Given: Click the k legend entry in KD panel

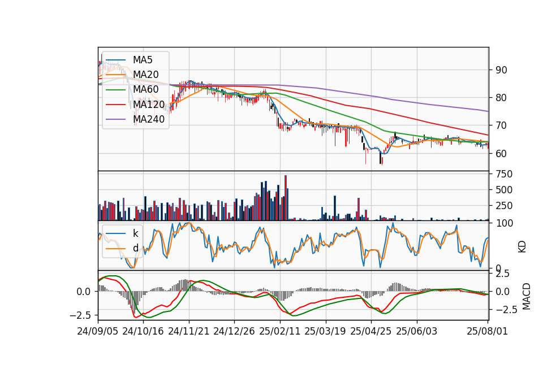Looking at the screenshot, I should 136,233.
